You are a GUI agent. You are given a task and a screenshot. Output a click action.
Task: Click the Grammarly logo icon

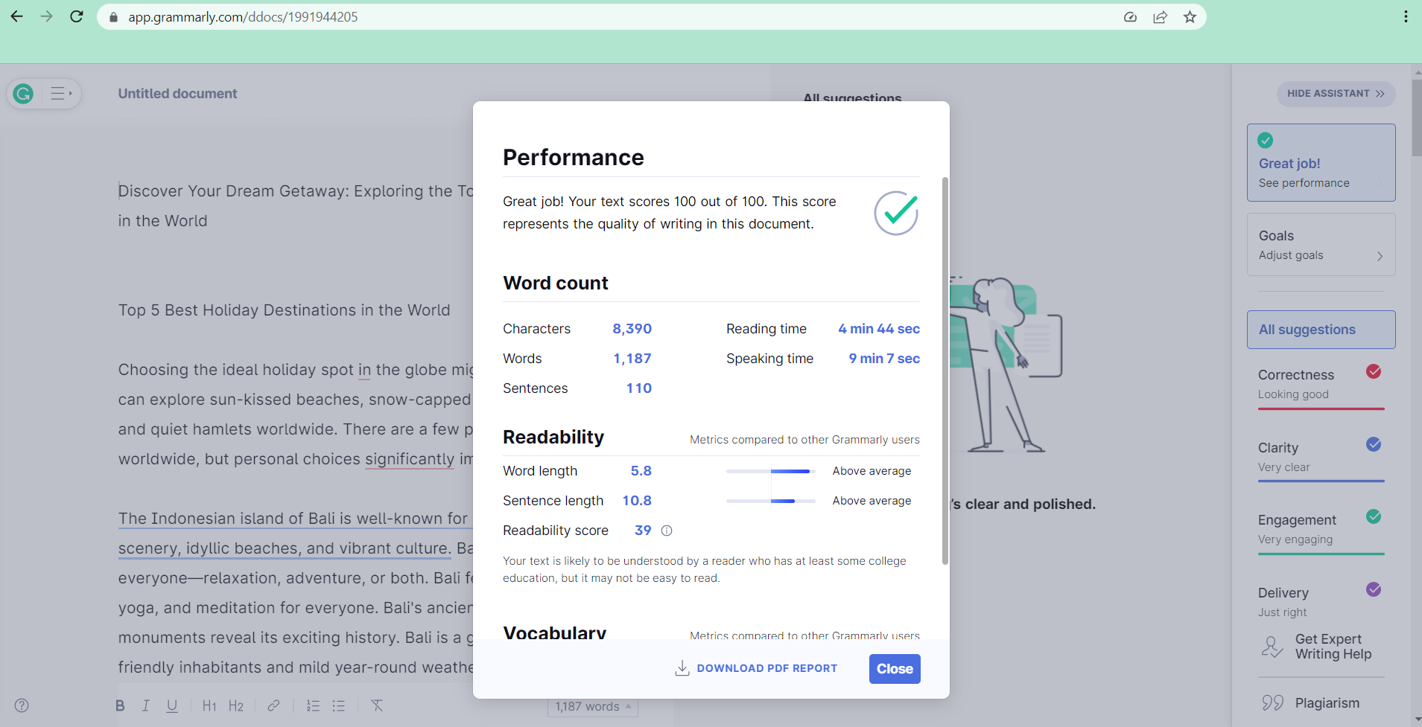pyautogui.click(x=23, y=94)
